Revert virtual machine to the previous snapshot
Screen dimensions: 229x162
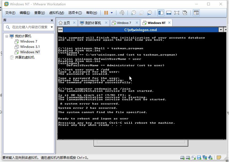(x=141, y=13)
